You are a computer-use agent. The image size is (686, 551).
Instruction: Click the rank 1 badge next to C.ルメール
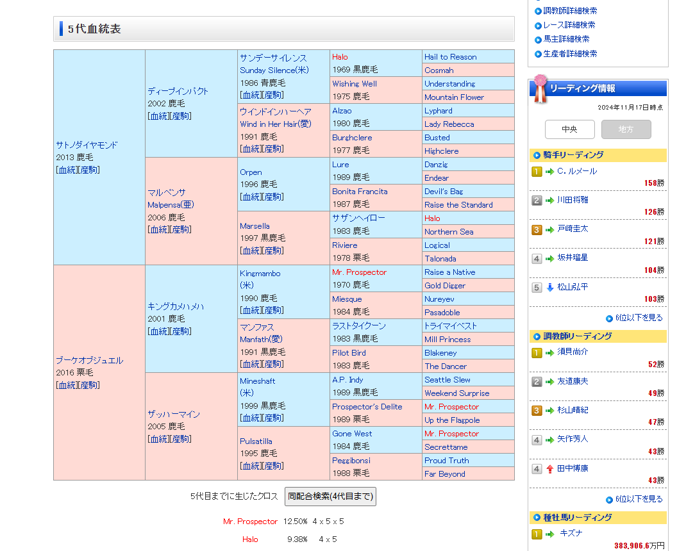pyautogui.click(x=537, y=172)
